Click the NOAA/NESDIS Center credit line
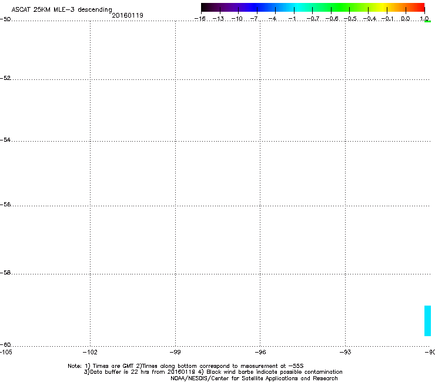Screen dimensions: 435x382 pos(254,378)
